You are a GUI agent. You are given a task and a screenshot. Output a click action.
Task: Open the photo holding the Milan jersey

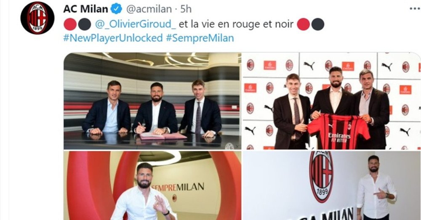tap(332, 101)
